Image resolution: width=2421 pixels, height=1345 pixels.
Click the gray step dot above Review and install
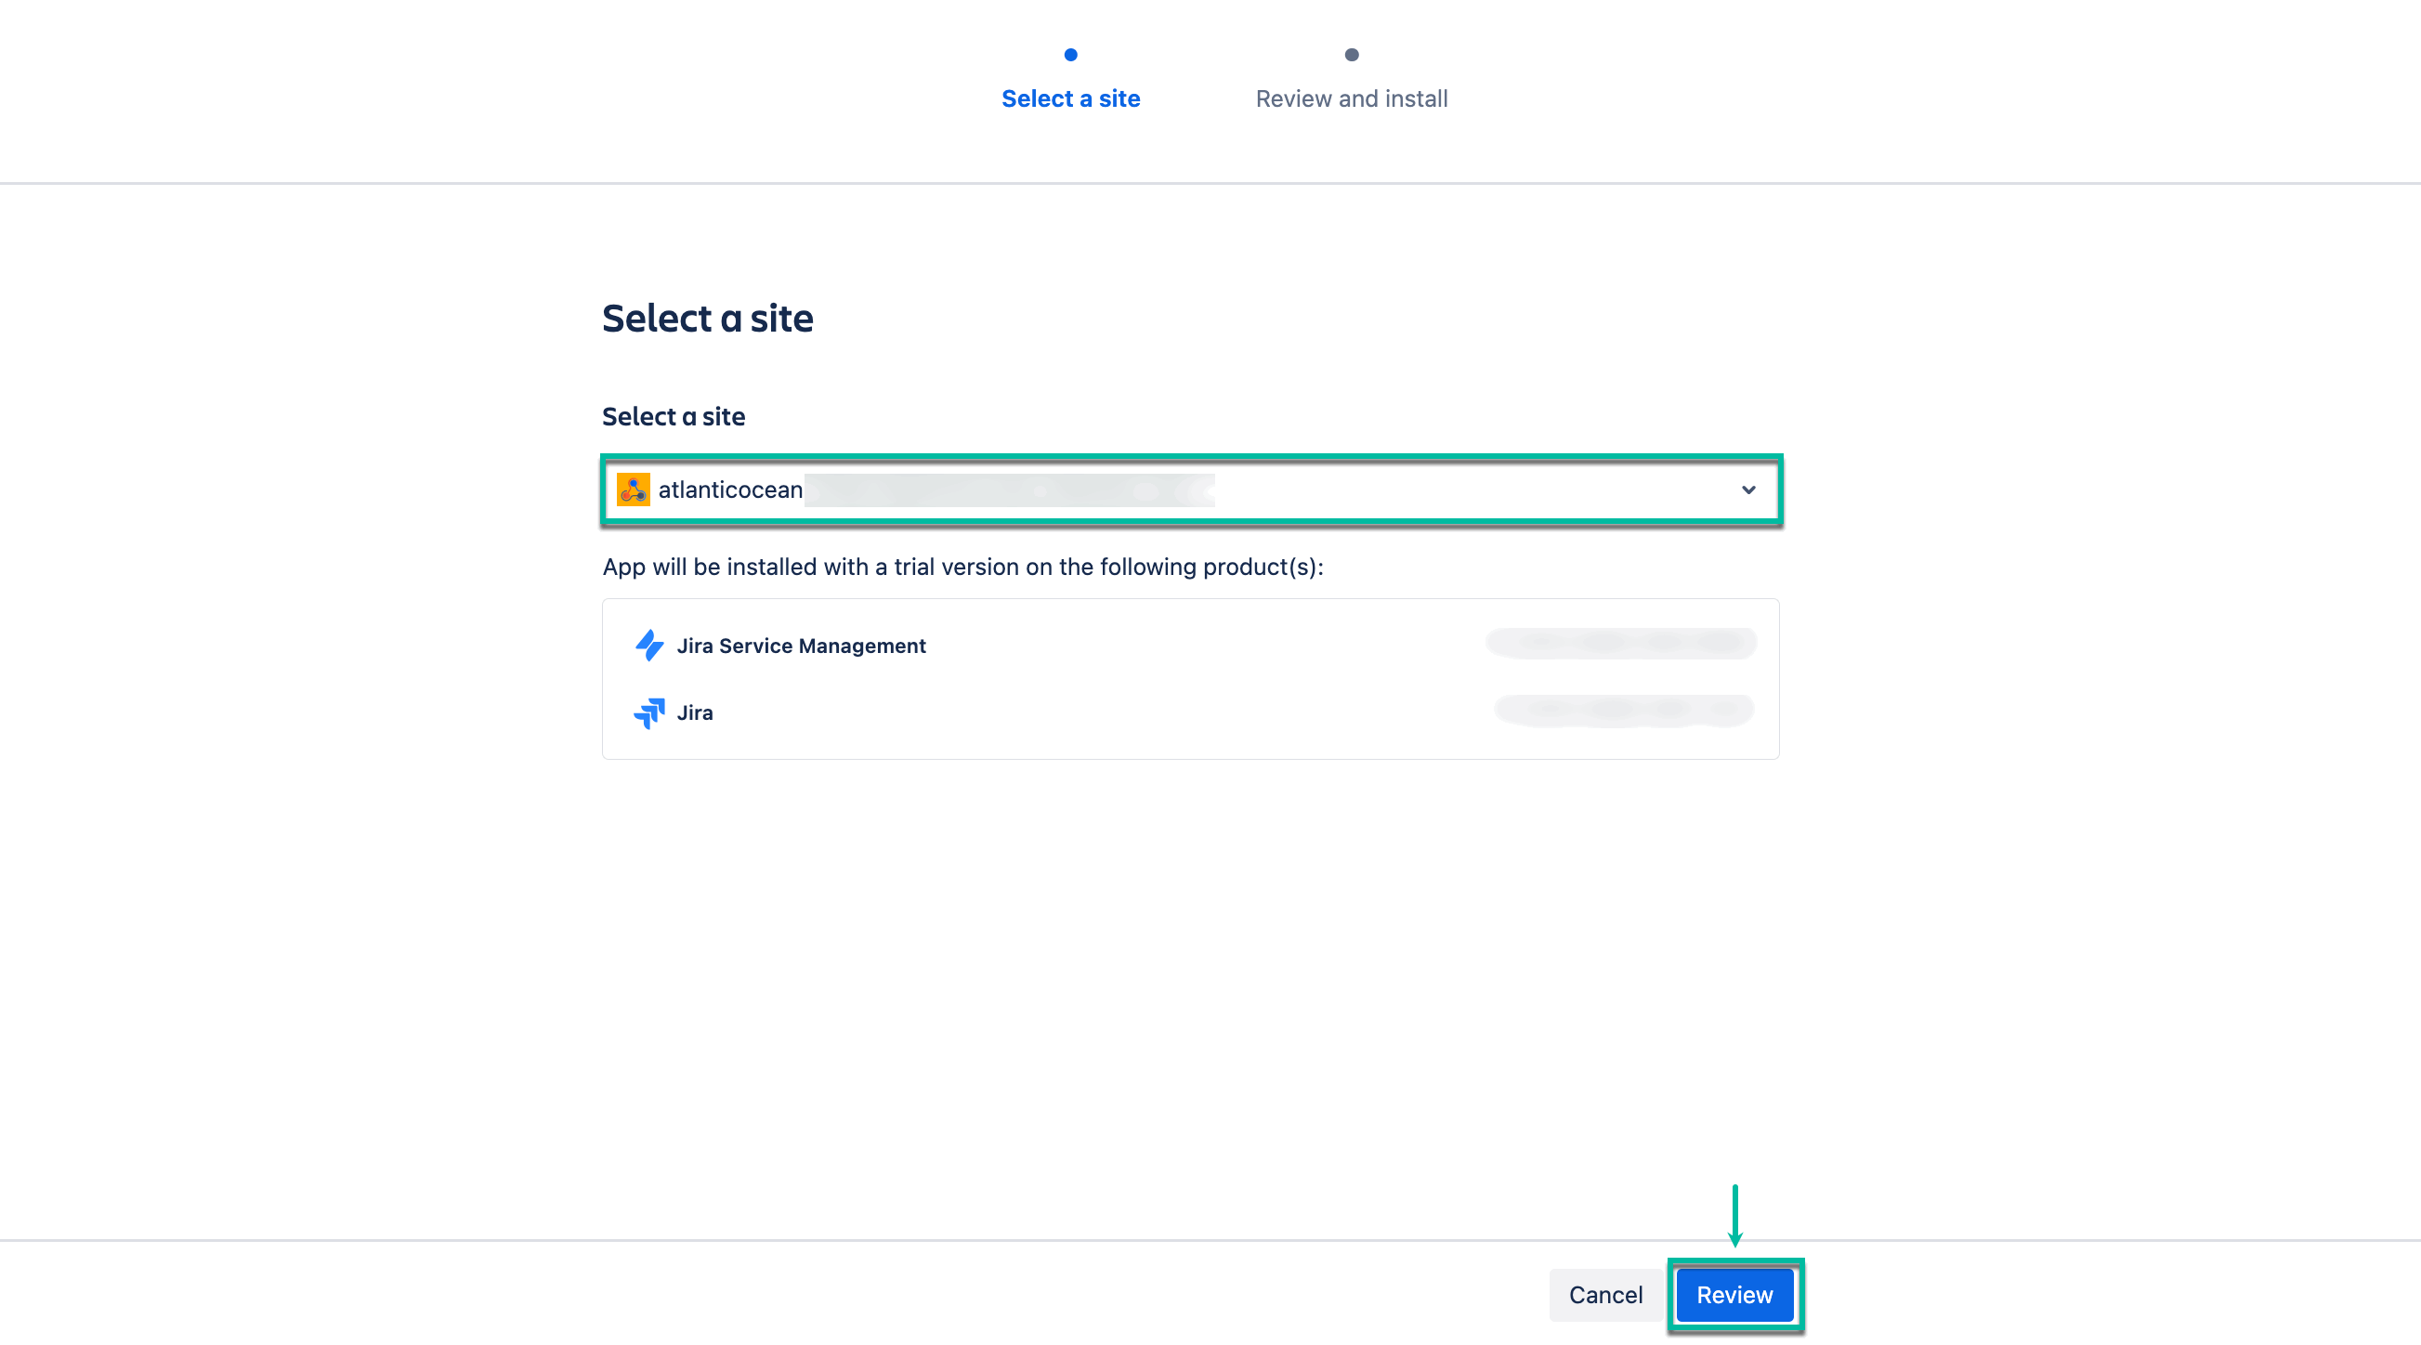click(1352, 55)
